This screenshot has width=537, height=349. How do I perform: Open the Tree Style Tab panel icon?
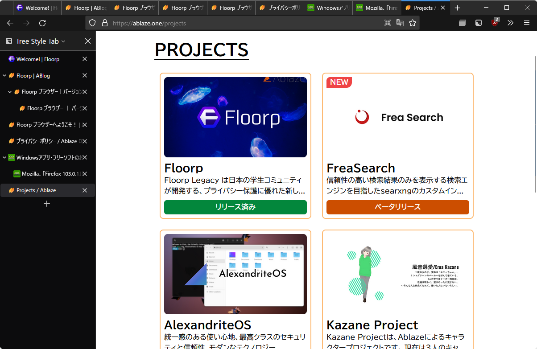pos(9,41)
